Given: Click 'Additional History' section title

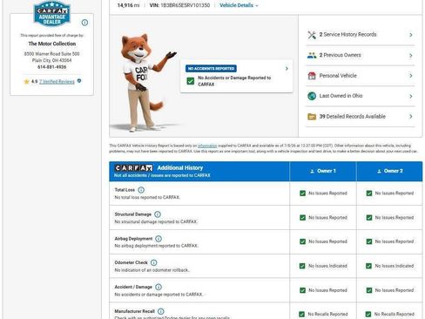Looking at the screenshot, I should [180, 168].
